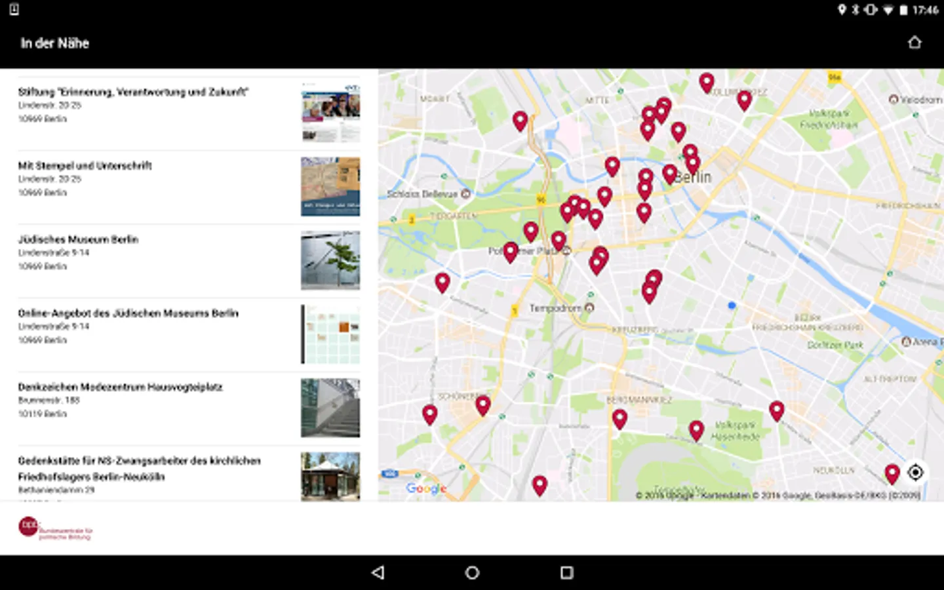Tap the Stiftung Erinnerung thumbnail image

[330, 113]
